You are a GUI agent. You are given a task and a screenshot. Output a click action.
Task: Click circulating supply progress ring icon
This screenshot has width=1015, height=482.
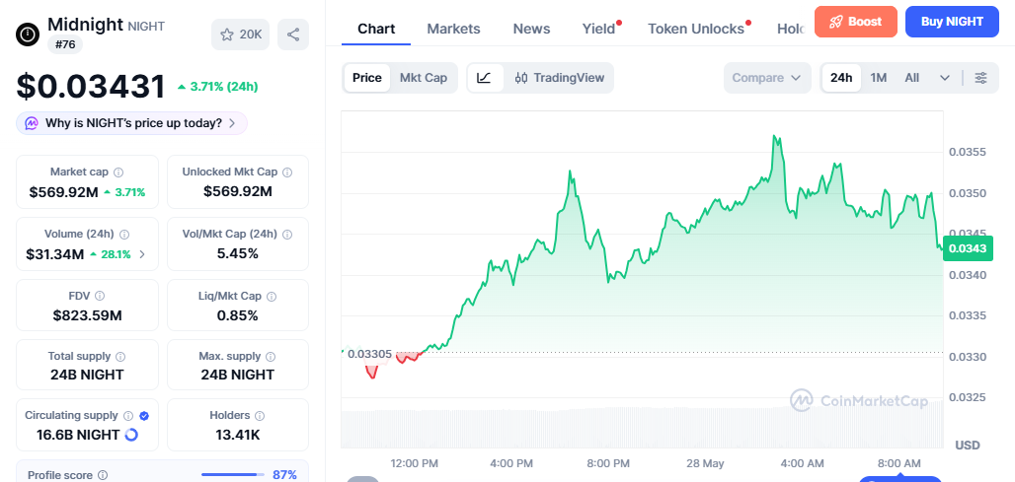point(131,435)
